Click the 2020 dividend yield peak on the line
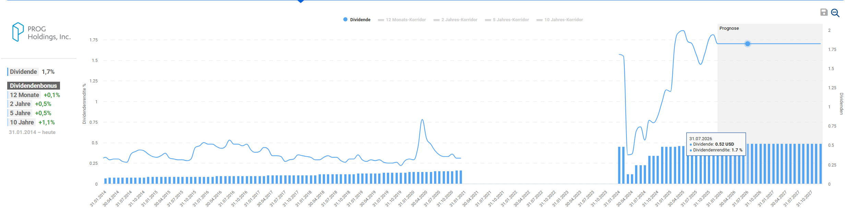 tap(422, 120)
